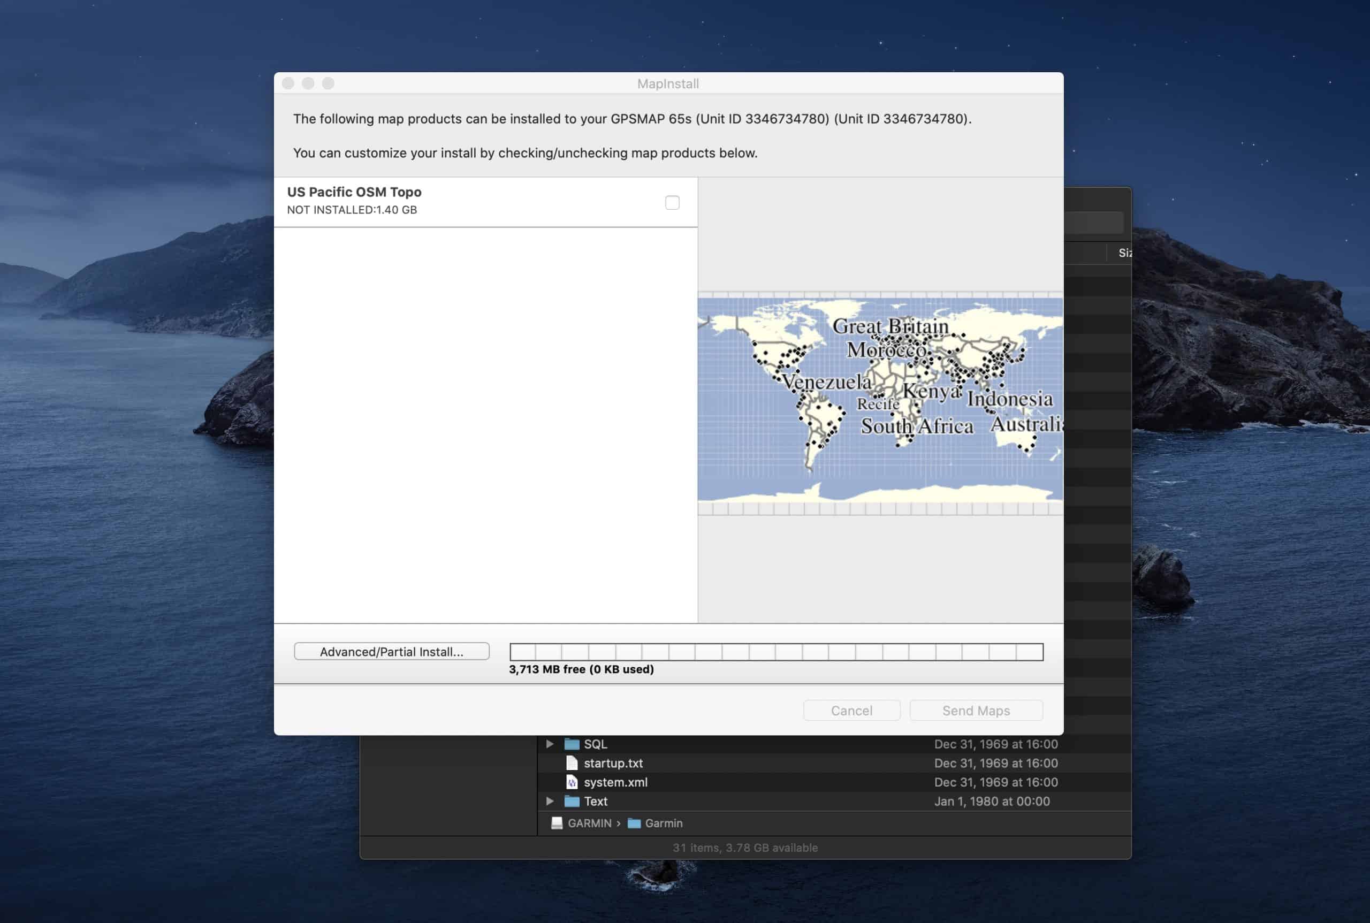Check the US Pacific OSM Topo checkbox

pos(672,202)
